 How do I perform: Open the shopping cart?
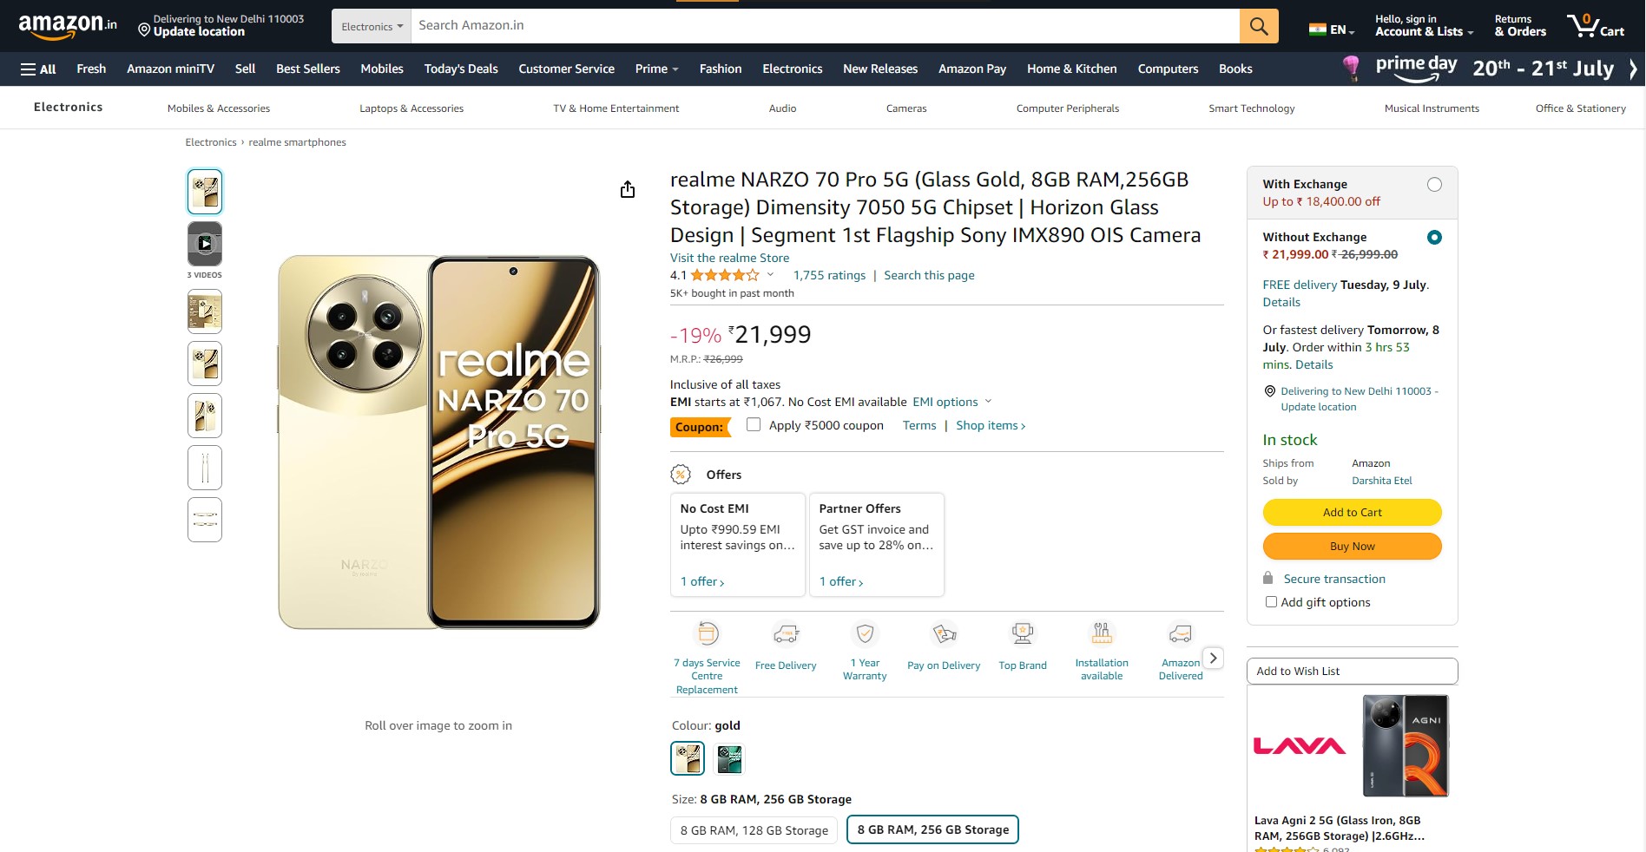[x=1595, y=26]
